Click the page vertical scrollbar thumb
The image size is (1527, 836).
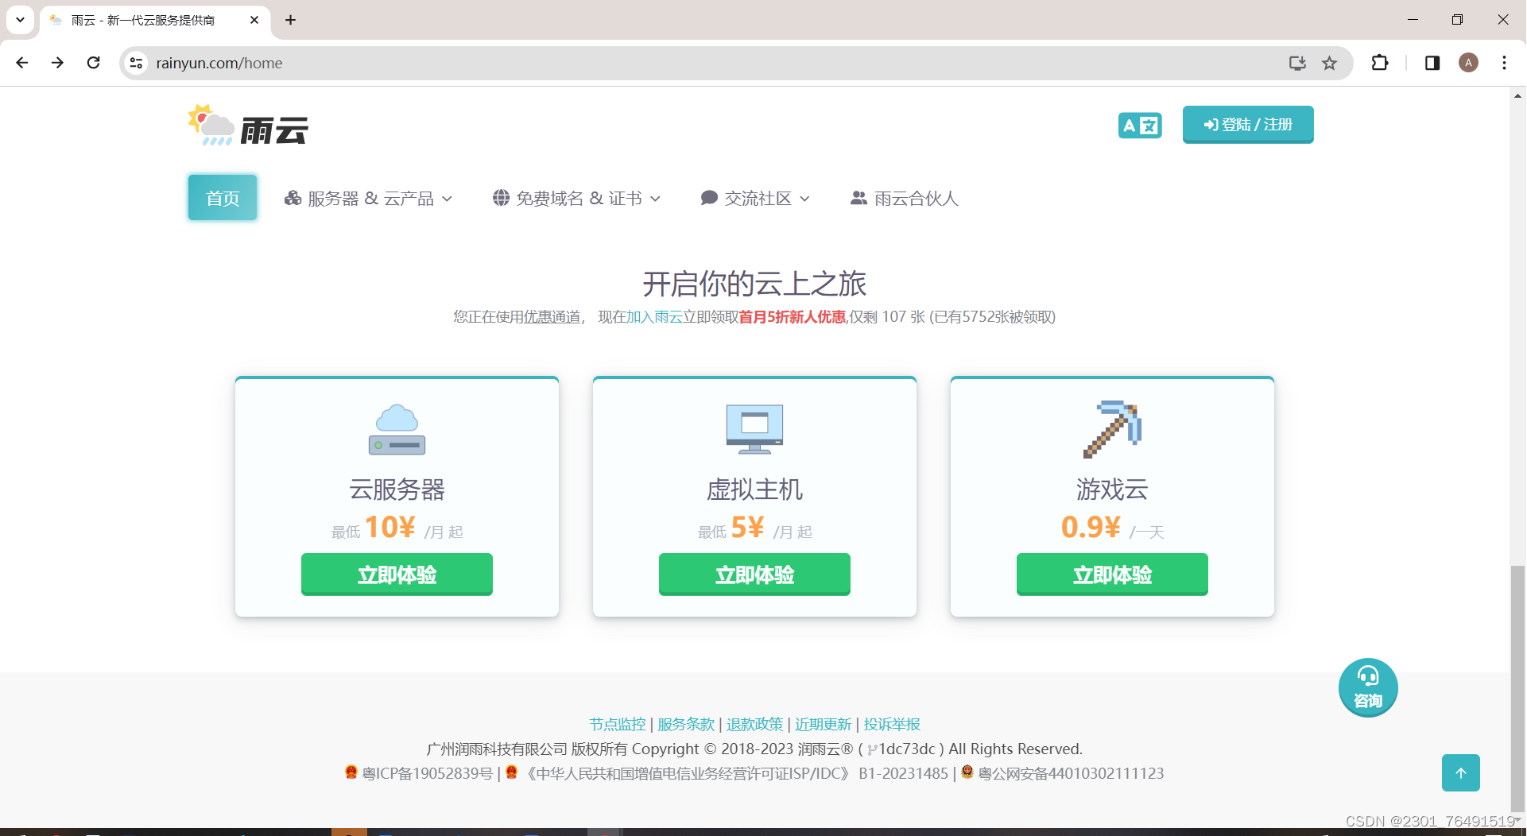[1517, 687]
